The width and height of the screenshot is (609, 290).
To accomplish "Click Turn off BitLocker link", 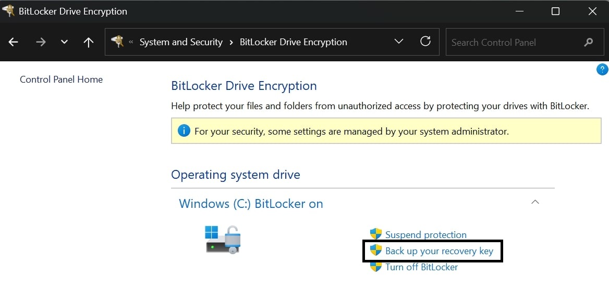I will click(x=421, y=267).
